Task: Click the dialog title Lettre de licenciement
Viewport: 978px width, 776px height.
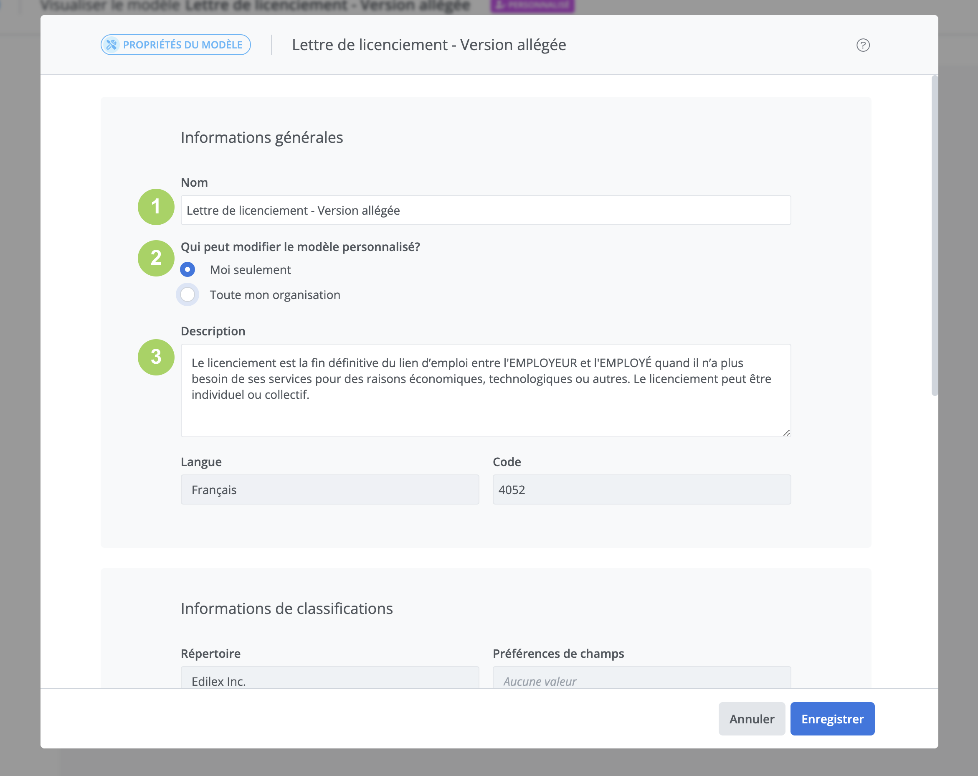Action: [429, 44]
